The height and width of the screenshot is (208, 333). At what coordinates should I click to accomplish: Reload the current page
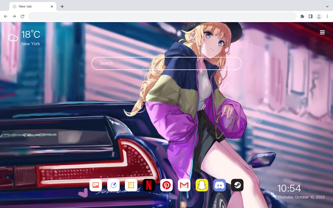click(22, 16)
